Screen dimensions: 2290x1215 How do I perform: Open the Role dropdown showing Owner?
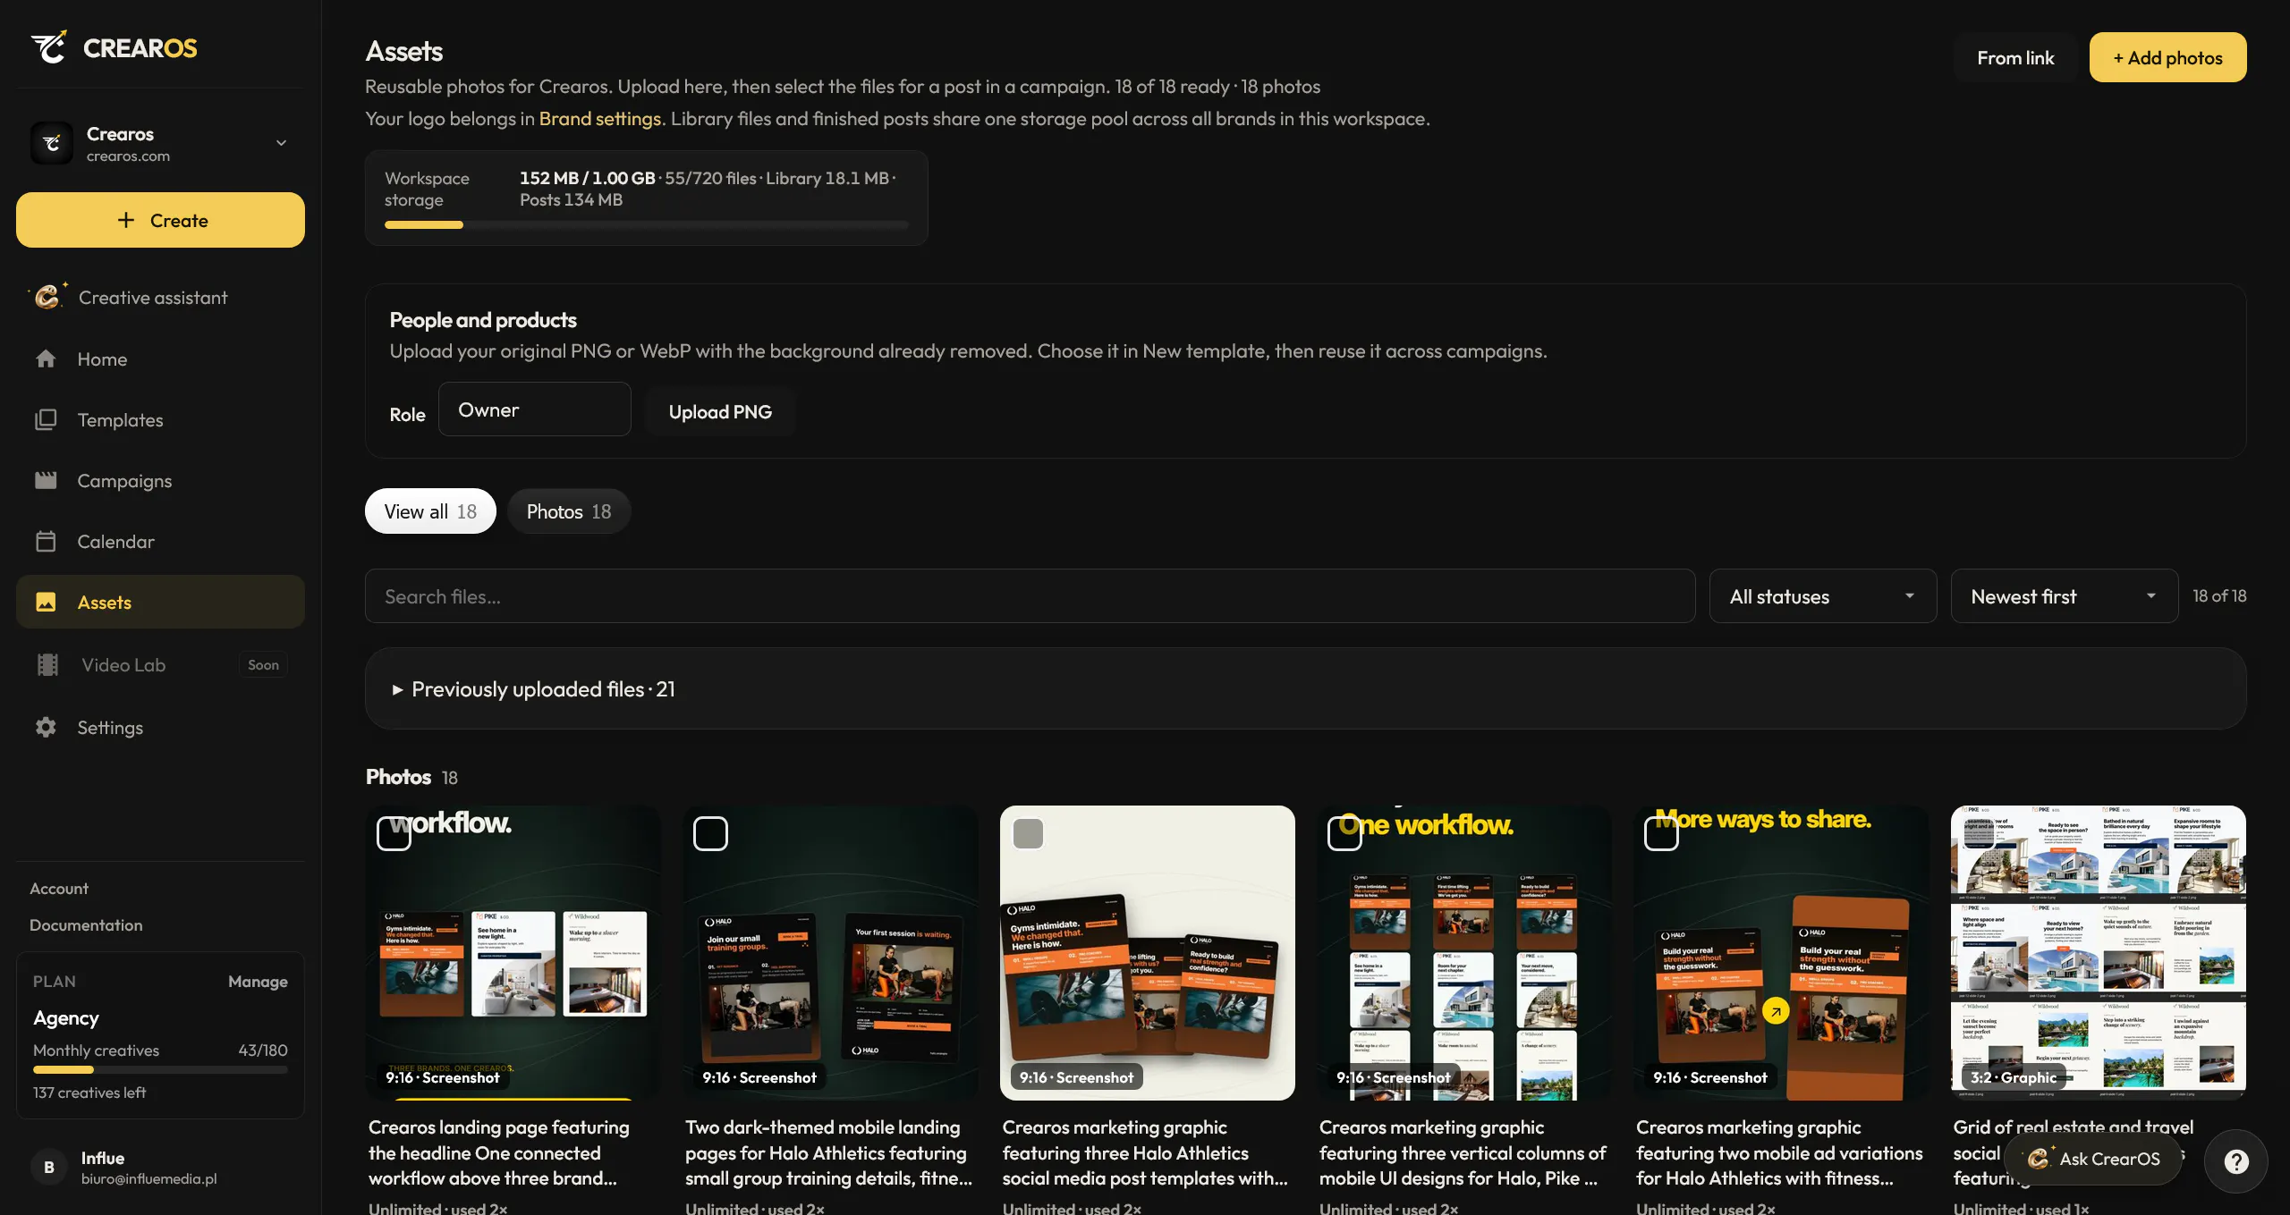click(x=534, y=409)
